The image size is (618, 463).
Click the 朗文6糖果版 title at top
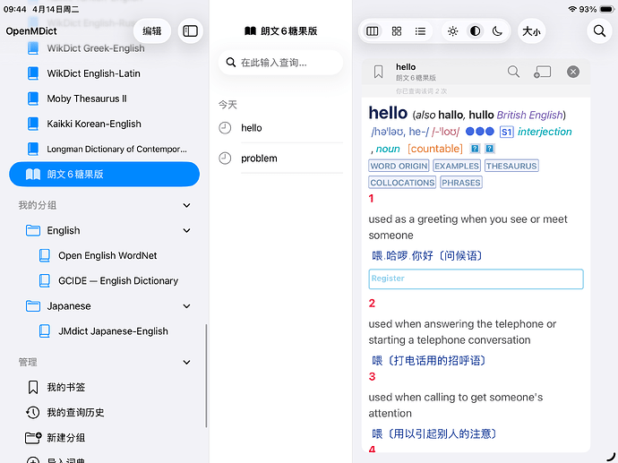click(280, 30)
